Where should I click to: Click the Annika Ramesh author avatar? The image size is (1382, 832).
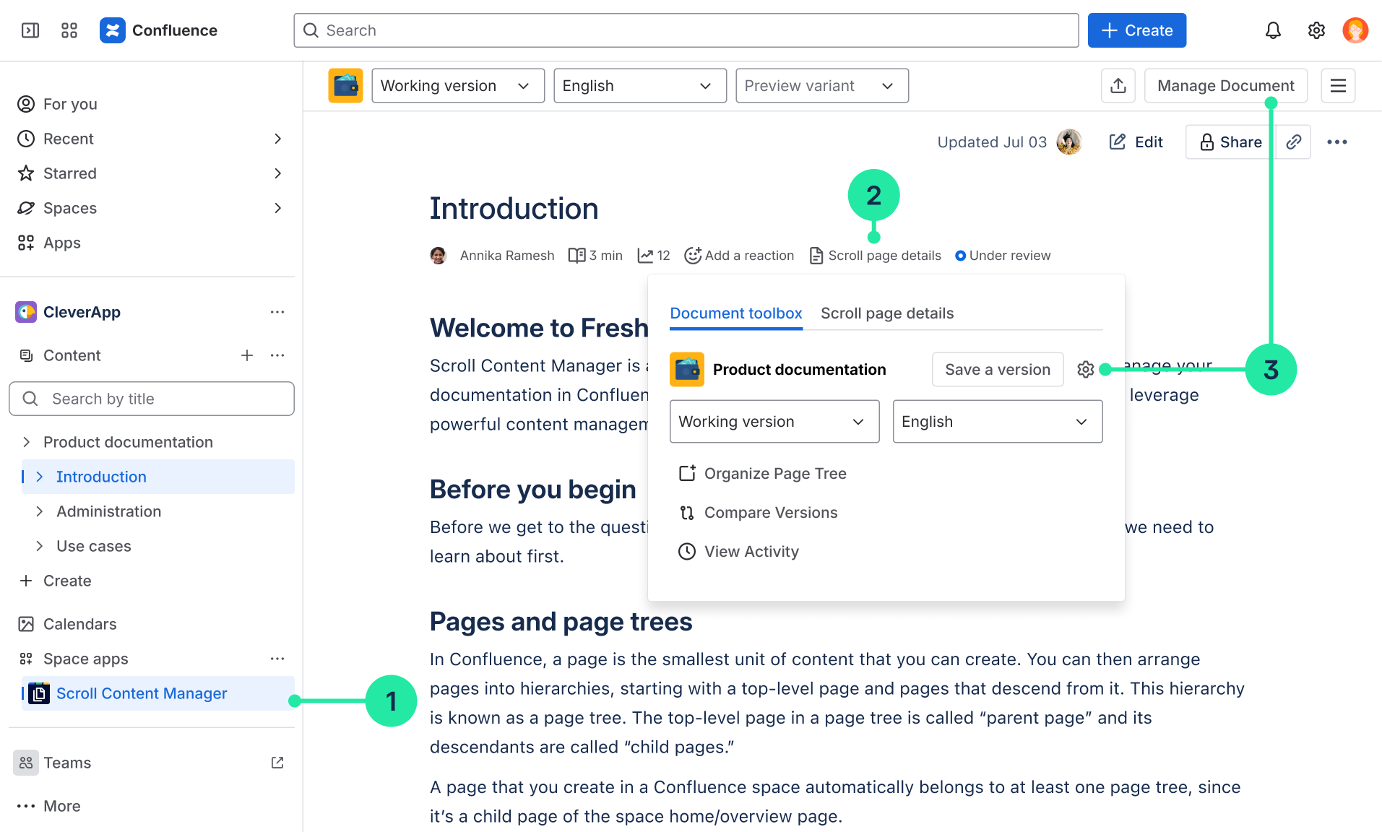(439, 256)
